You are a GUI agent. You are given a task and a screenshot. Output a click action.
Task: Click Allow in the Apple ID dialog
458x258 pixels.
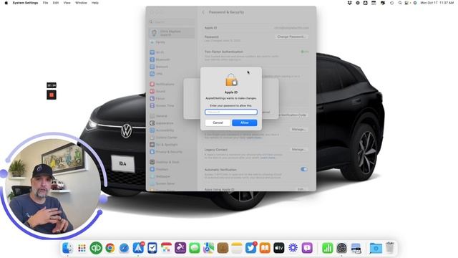pos(245,123)
